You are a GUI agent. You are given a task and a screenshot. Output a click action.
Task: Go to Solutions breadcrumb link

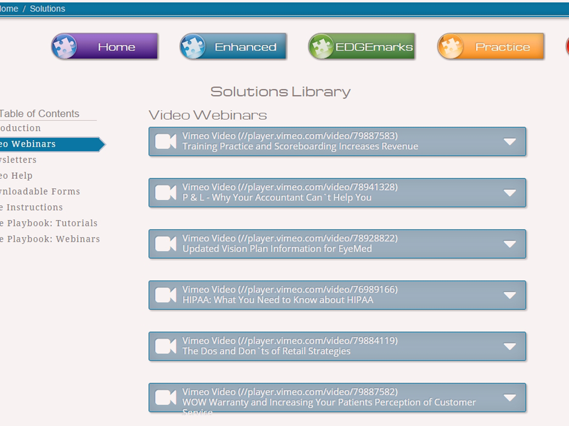tap(47, 9)
